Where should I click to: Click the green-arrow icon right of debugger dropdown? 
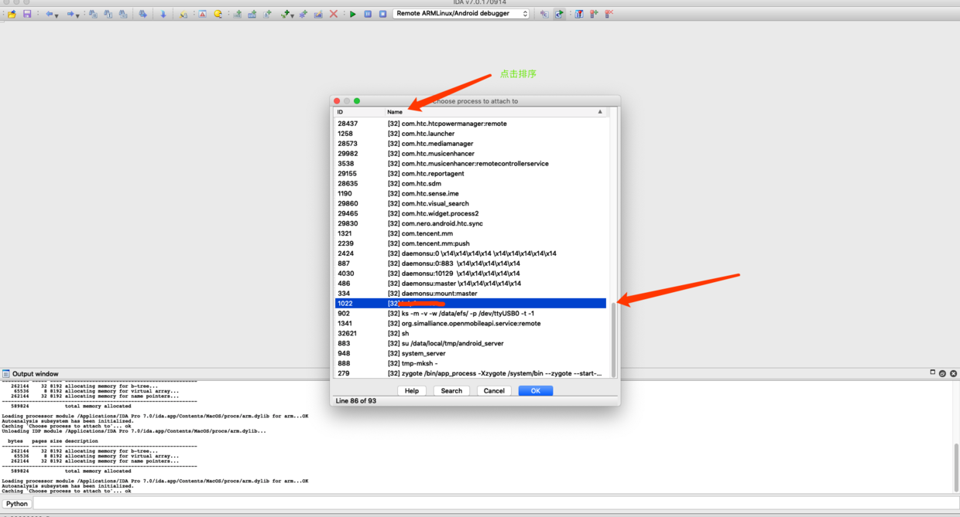coord(559,14)
